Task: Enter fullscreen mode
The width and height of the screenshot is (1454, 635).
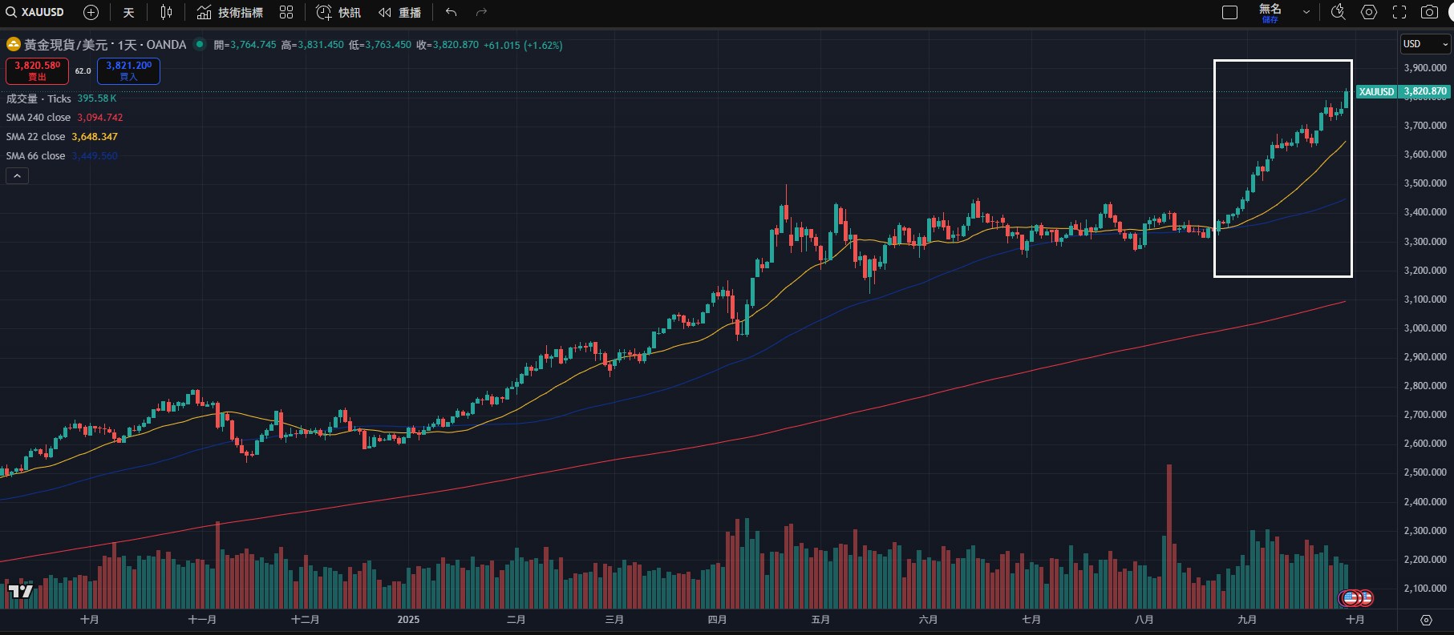Action: click(x=1399, y=12)
